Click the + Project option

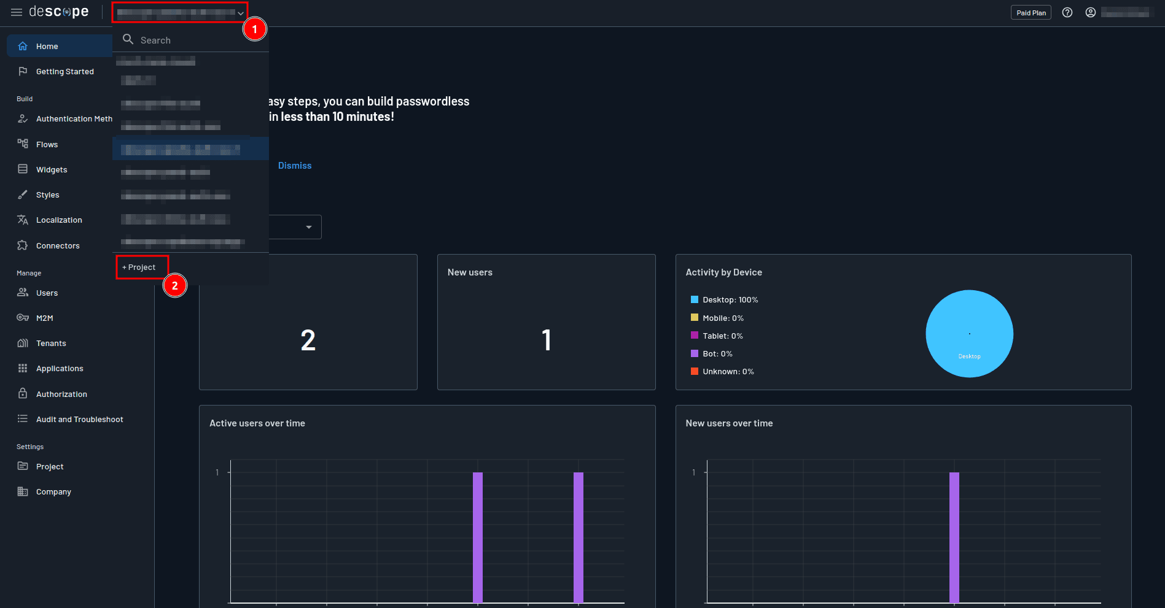pos(140,267)
